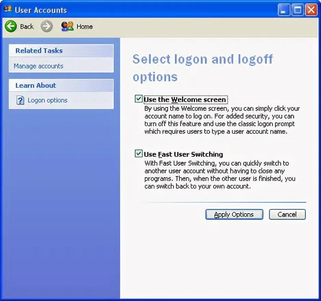Click the green Back navigation arrow
The height and width of the screenshot is (301, 321).
coord(10,26)
